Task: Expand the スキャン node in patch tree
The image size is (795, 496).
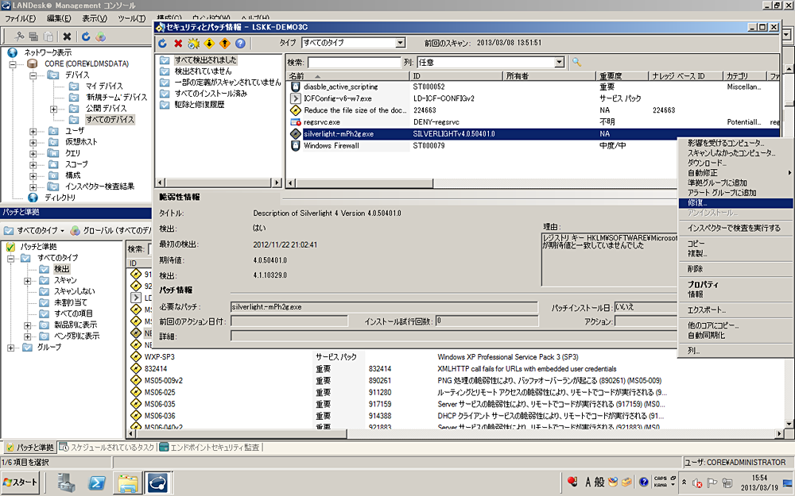Action: pyautogui.click(x=27, y=280)
